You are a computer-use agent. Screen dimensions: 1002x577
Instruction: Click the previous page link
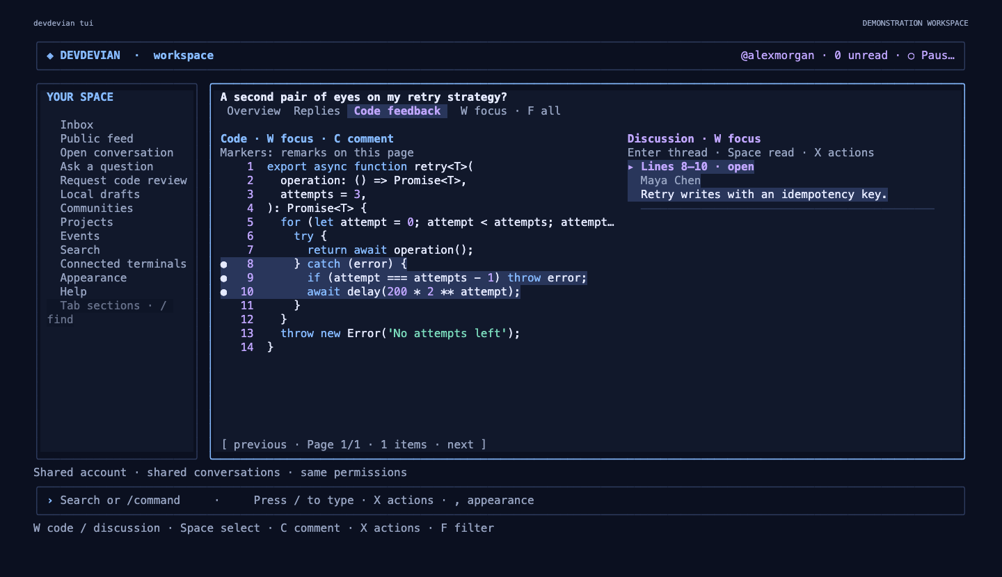tap(260, 445)
